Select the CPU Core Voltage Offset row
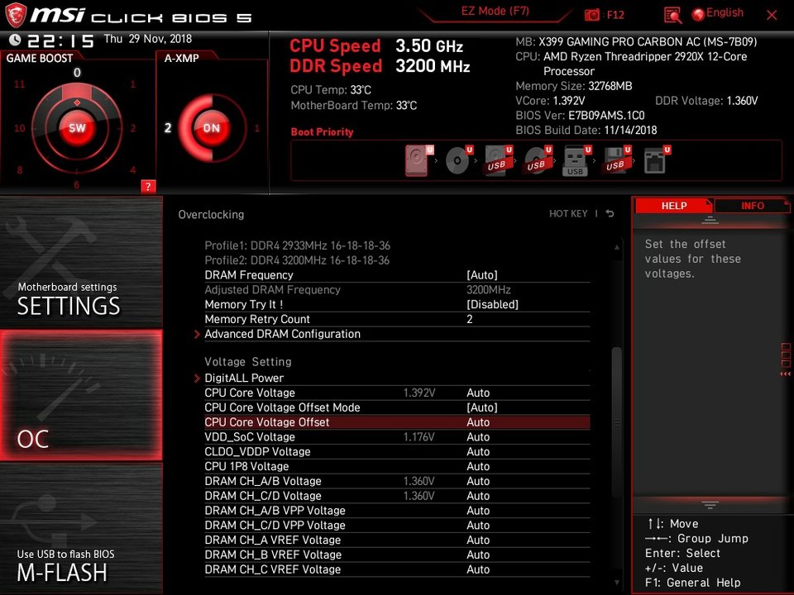Viewport: 794px width, 595px height. click(x=397, y=422)
